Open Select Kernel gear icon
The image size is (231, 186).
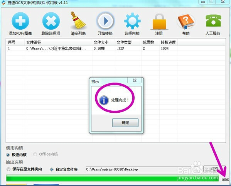(x=132, y=21)
